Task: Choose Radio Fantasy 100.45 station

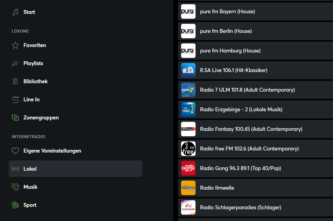Action: point(255,129)
